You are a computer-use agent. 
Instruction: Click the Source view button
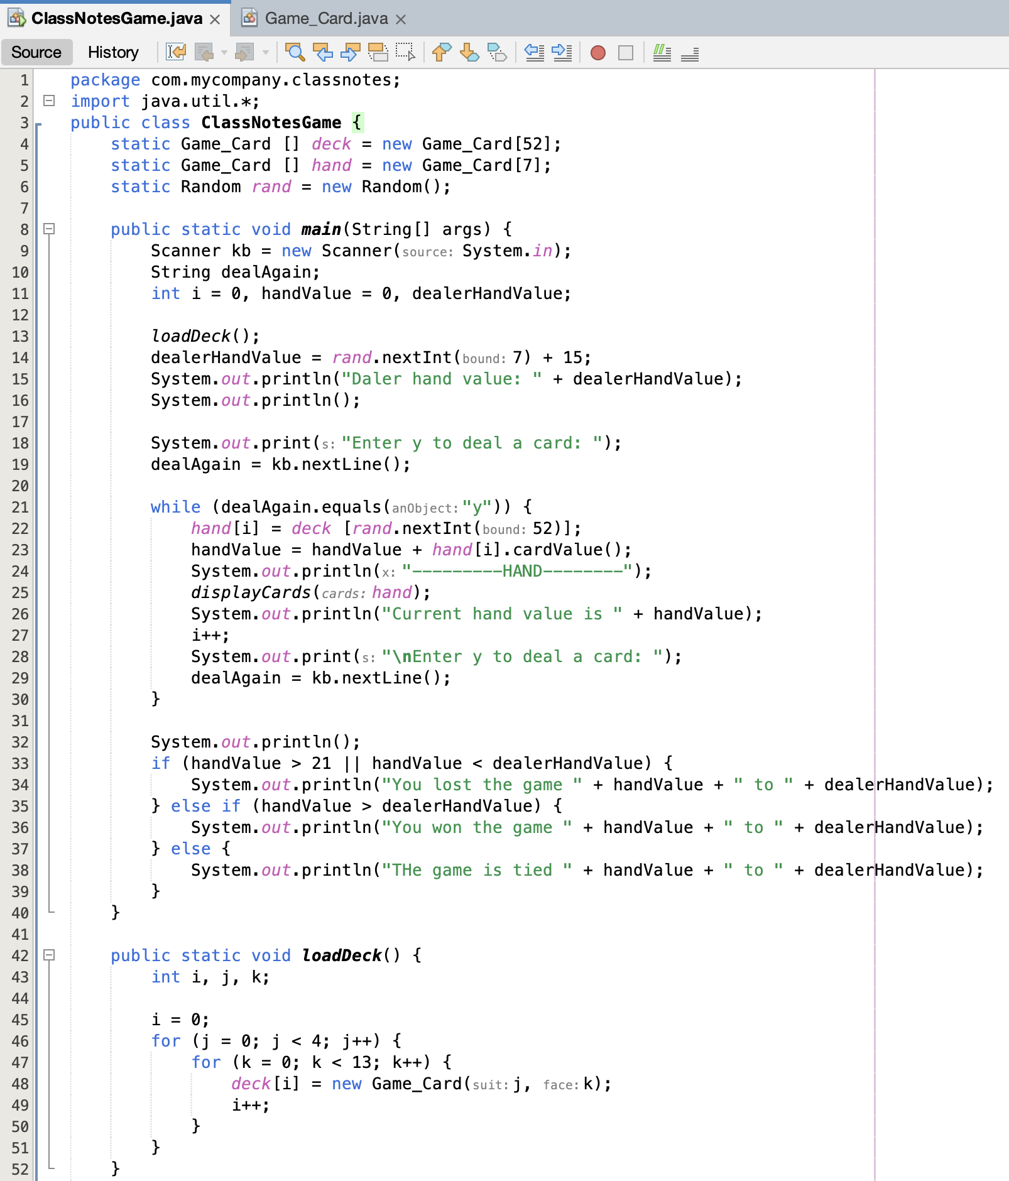coord(36,52)
